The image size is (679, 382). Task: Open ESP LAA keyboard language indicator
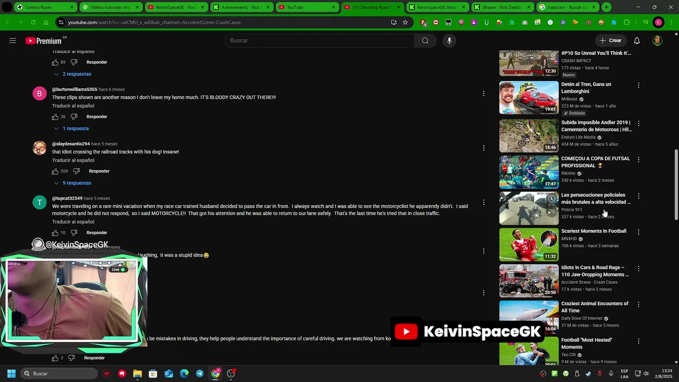tap(624, 374)
